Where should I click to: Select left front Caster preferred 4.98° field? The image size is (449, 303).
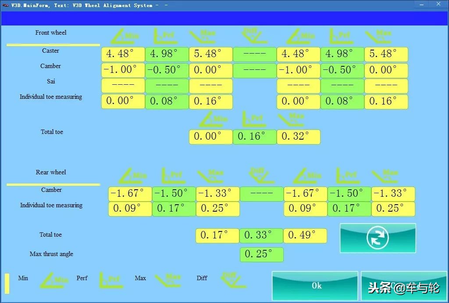click(167, 54)
